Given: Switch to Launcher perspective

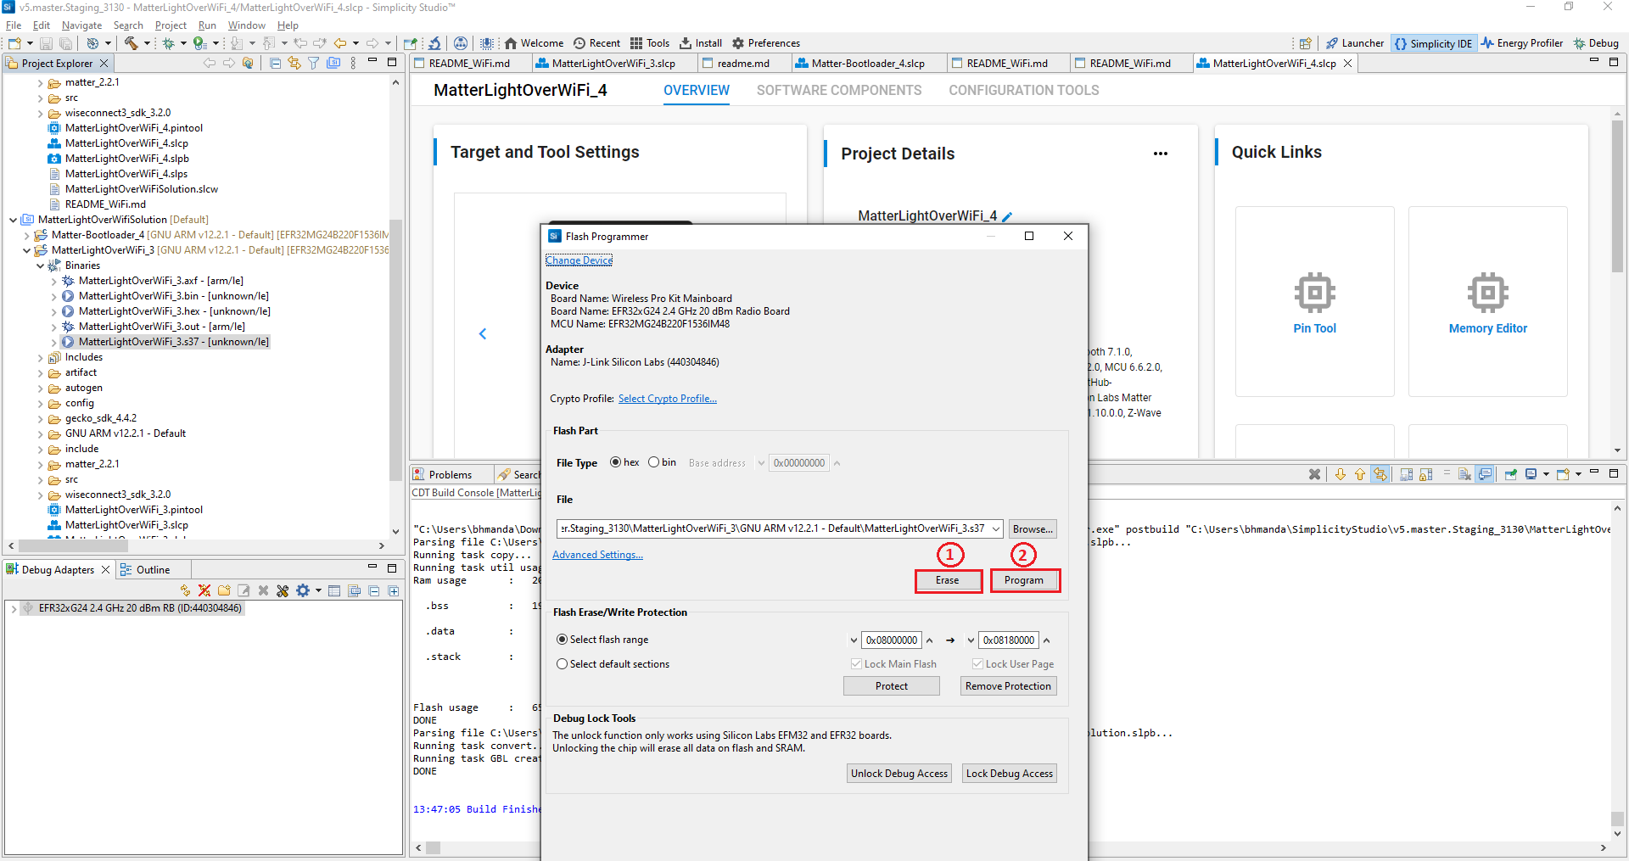Looking at the screenshot, I should 1355,43.
